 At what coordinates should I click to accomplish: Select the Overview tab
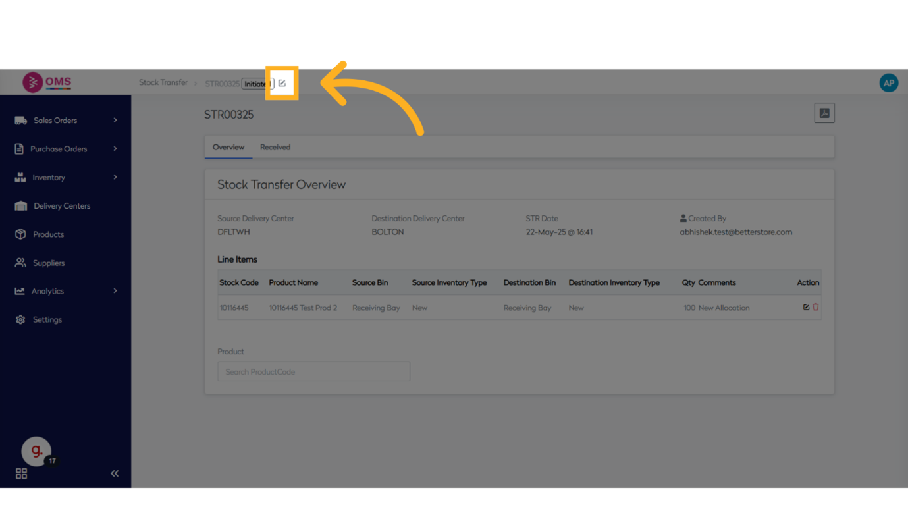tap(228, 148)
